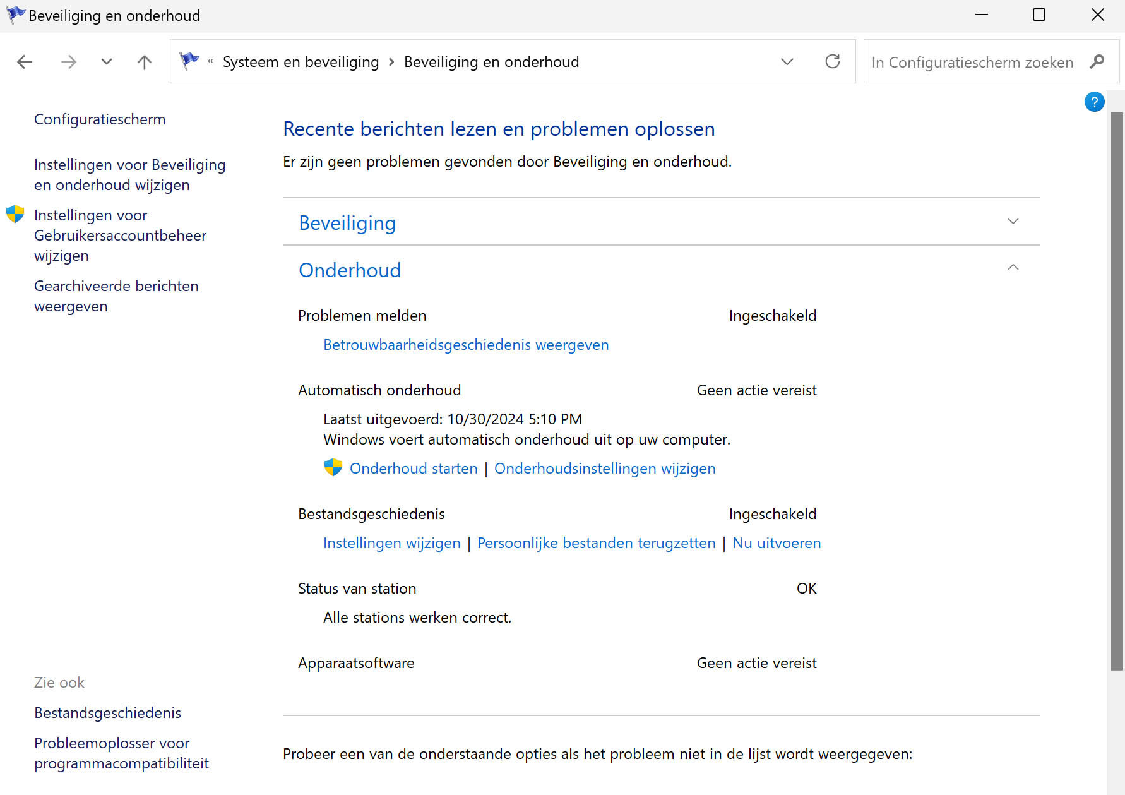Click the flag icon in address bar
Image resolution: width=1125 pixels, height=795 pixels.
(x=189, y=61)
